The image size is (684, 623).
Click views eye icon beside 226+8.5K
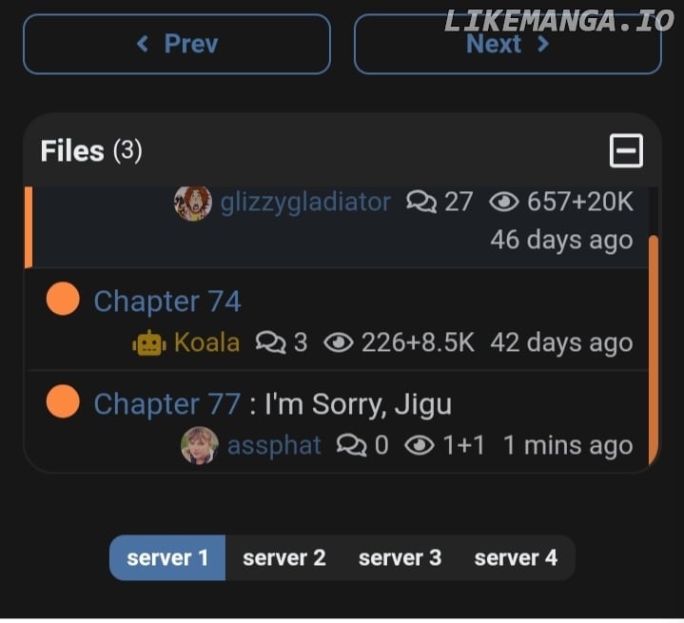coord(338,342)
